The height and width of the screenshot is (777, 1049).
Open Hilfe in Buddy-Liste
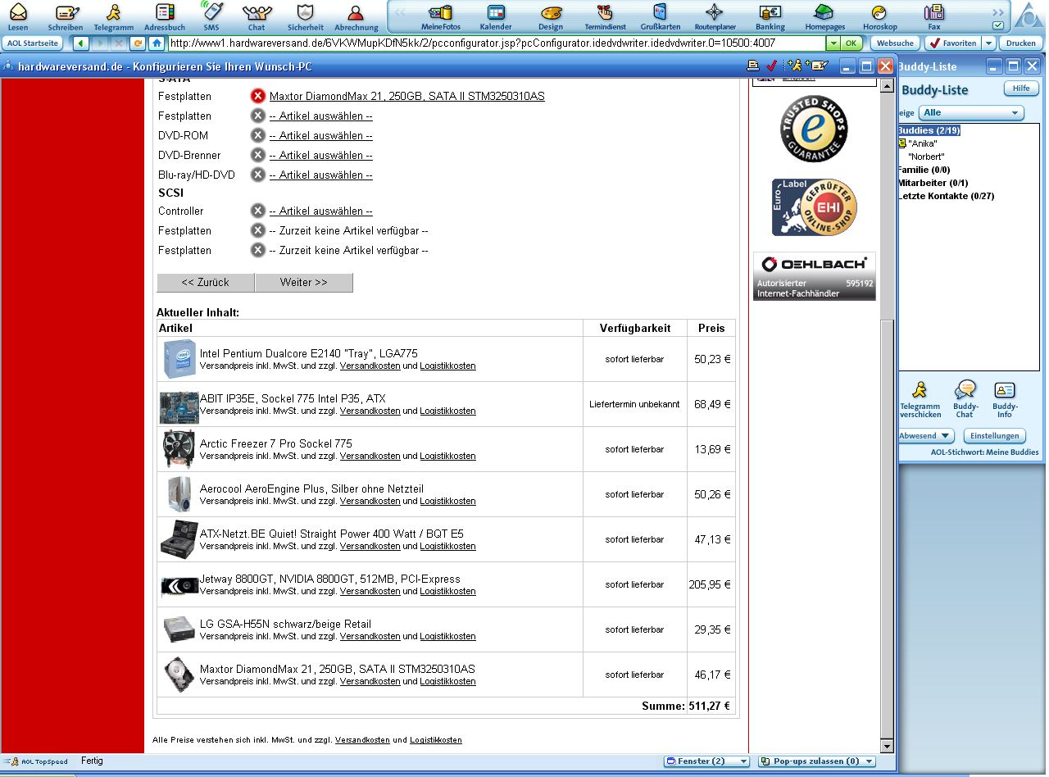pyautogui.click(x=1021, y=89)
